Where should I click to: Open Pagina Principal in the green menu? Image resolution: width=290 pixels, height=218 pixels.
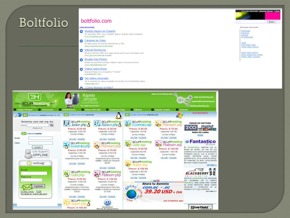point(25,110)
